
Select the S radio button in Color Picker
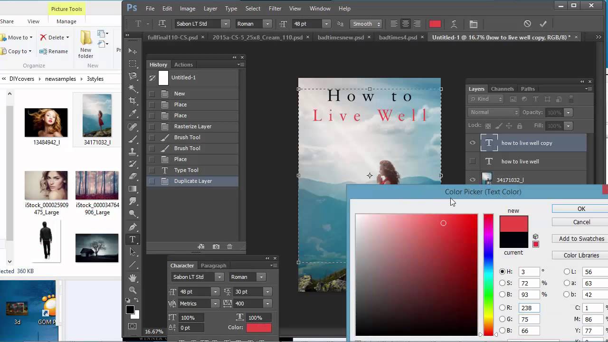tap(503, 283)
